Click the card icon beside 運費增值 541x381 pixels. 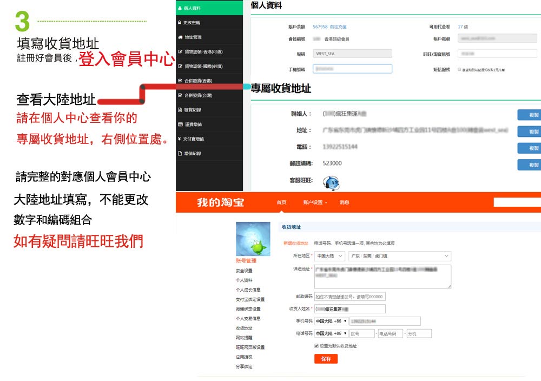(180, 124)
